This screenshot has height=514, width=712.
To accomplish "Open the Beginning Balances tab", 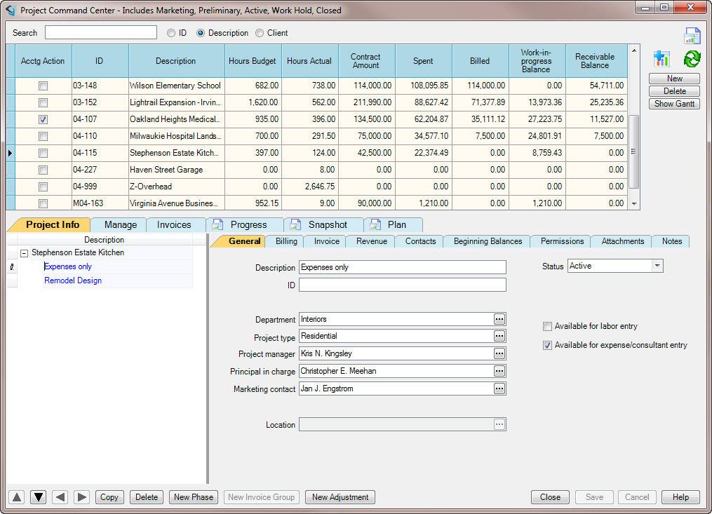I will (488, 241).
